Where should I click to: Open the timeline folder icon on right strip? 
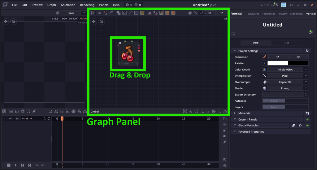(225, 119)
